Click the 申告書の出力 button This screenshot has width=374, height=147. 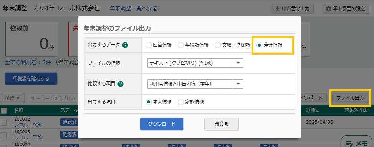pos(293,9)
